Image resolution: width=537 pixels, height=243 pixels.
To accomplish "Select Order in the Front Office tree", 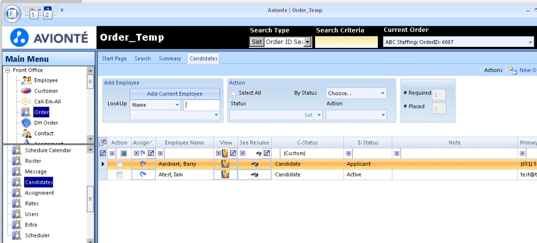I will [x=41, y=112].
